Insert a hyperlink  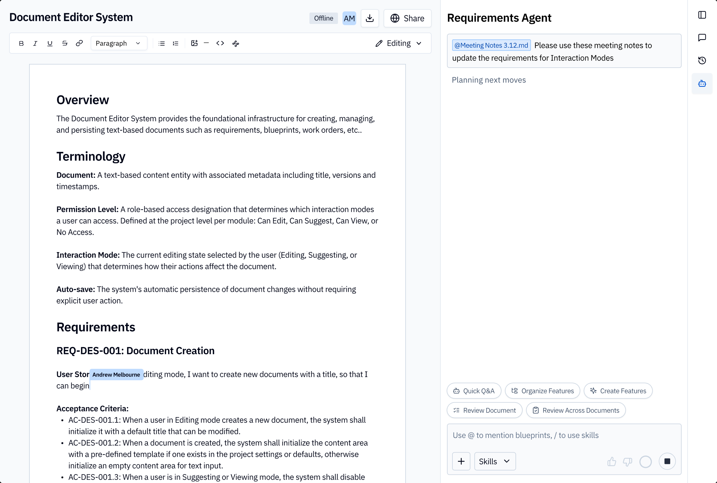pyautogui.click(x=79, y=43)
